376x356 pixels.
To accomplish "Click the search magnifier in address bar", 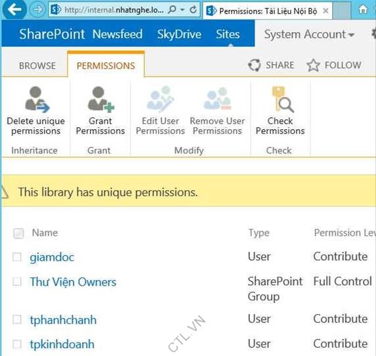I will pos(172,10).
